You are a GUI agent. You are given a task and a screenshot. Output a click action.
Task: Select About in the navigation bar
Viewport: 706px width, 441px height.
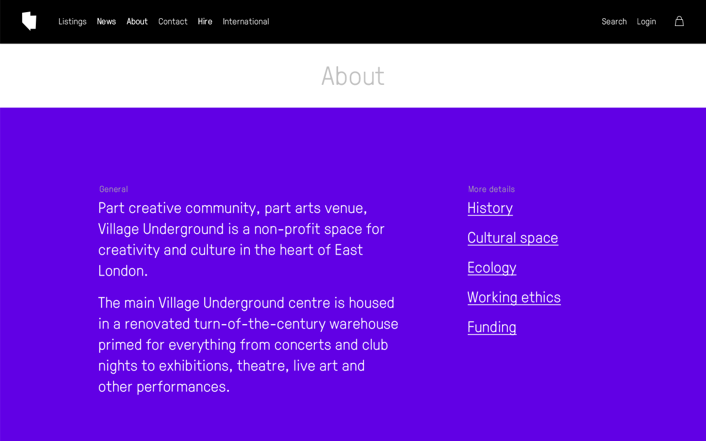pyautogui.click(x=137, y=21)
